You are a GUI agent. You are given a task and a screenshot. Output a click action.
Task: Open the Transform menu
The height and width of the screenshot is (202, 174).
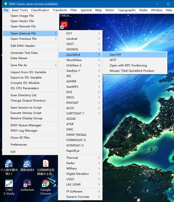click(60, 10)
